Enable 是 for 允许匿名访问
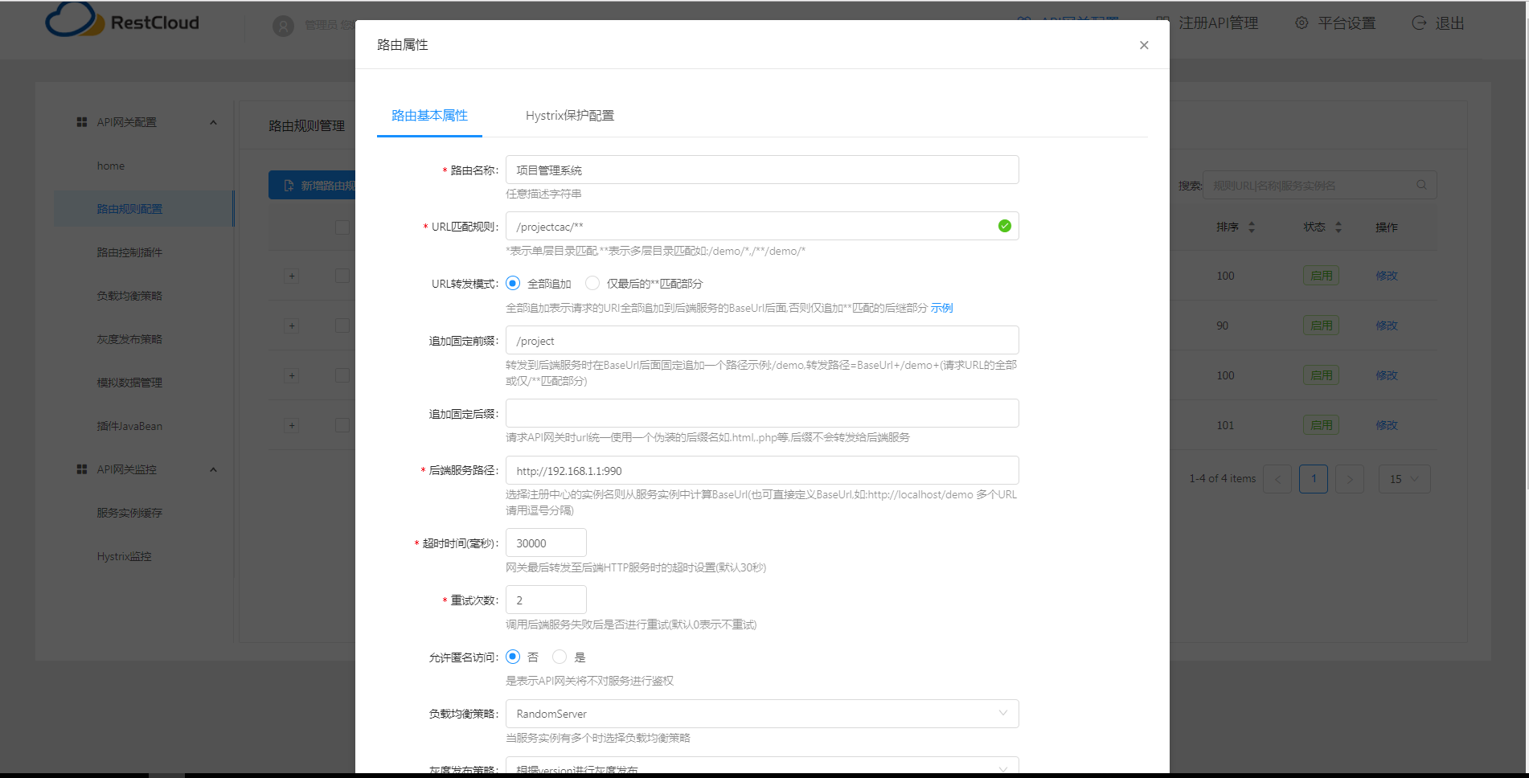This screenshot has width=1529, height=778. tap(560, 657)
